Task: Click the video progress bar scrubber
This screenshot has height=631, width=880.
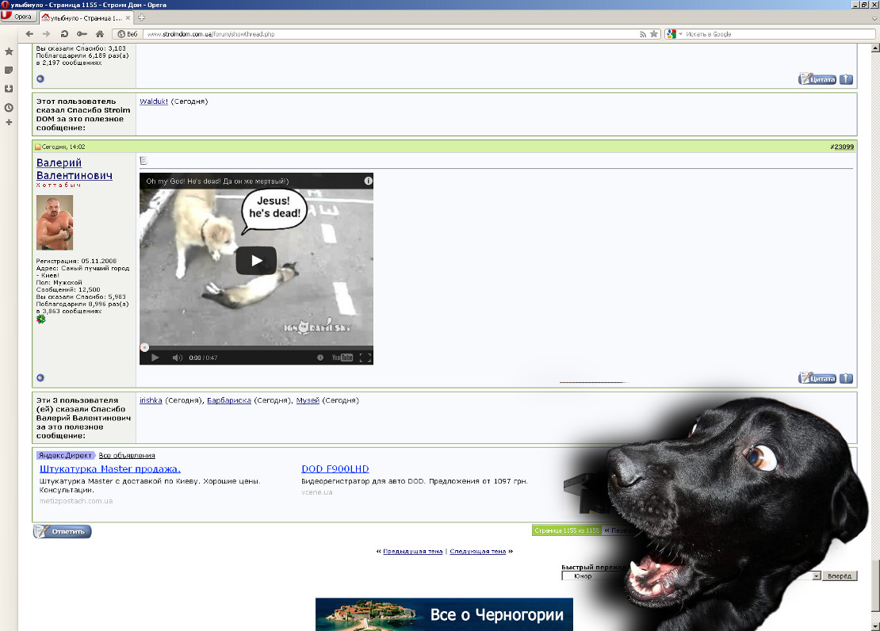Action: [x=144, y=347]
